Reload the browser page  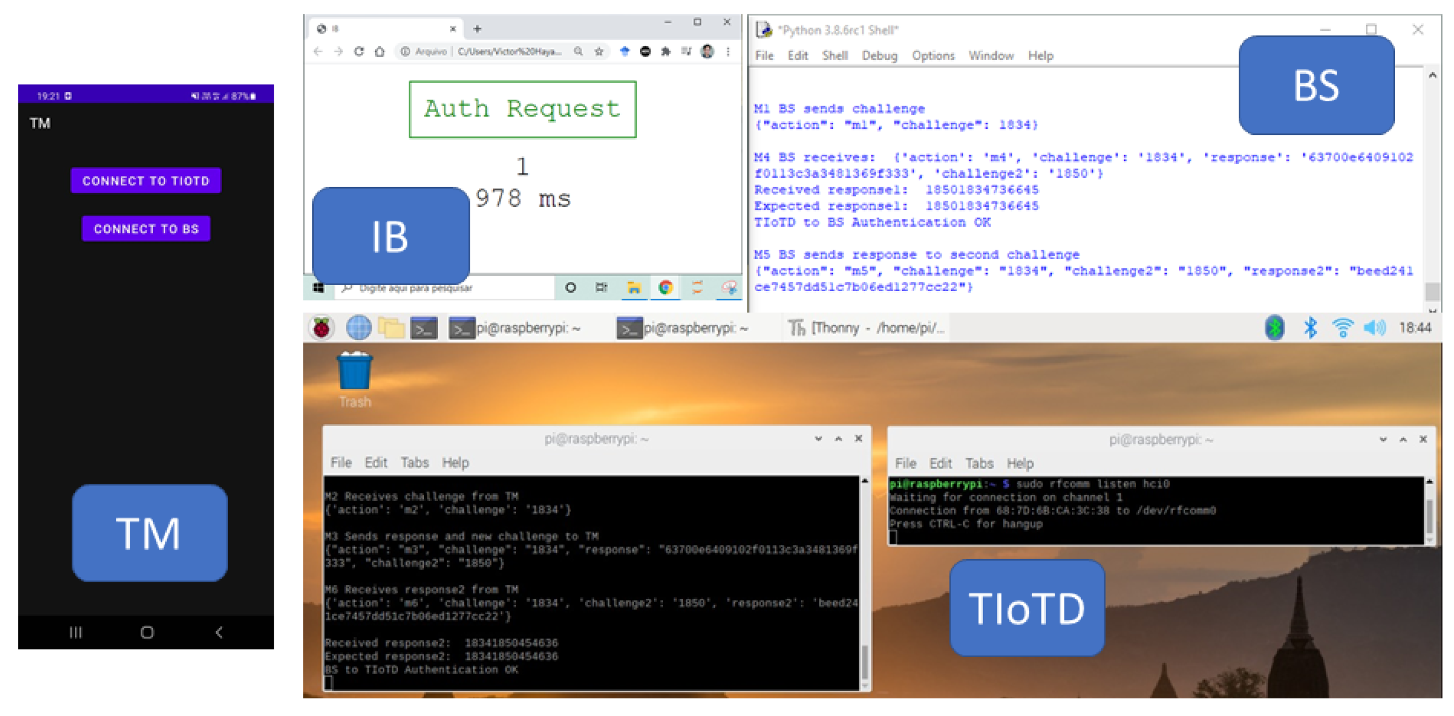359,52
